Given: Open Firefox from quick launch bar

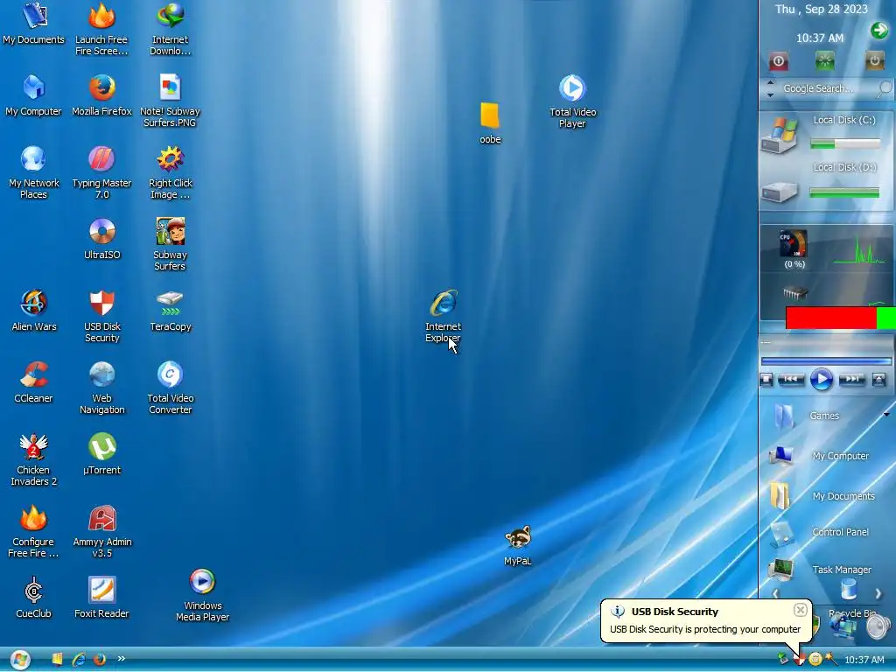Looking at the screenshot, I should (x=100, y=660).
